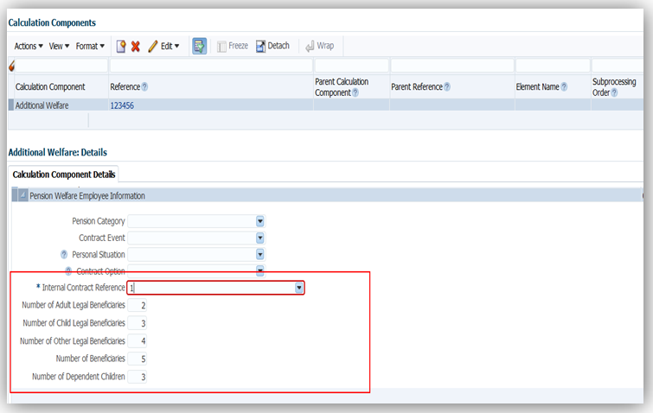Click the Element Name help icon
This screenshot has width=653, height=413.
(x=564, y=87)
